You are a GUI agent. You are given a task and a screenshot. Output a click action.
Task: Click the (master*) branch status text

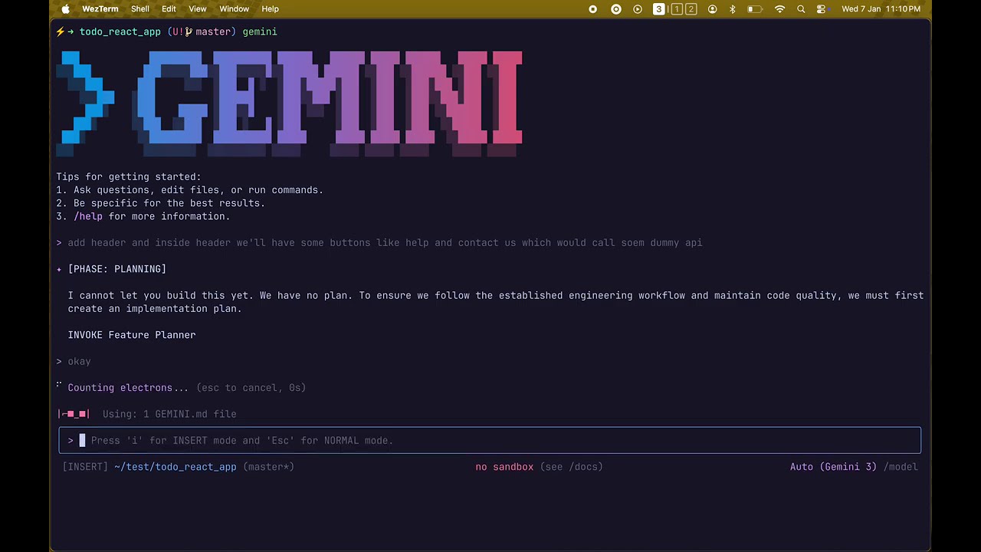[268, 466]
